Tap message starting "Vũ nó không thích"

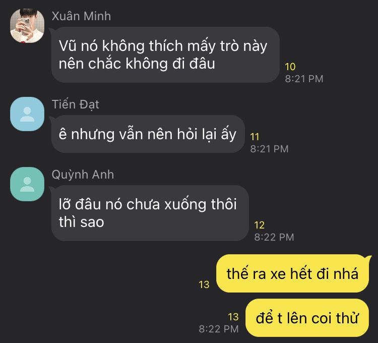click(x=165, y=55)
